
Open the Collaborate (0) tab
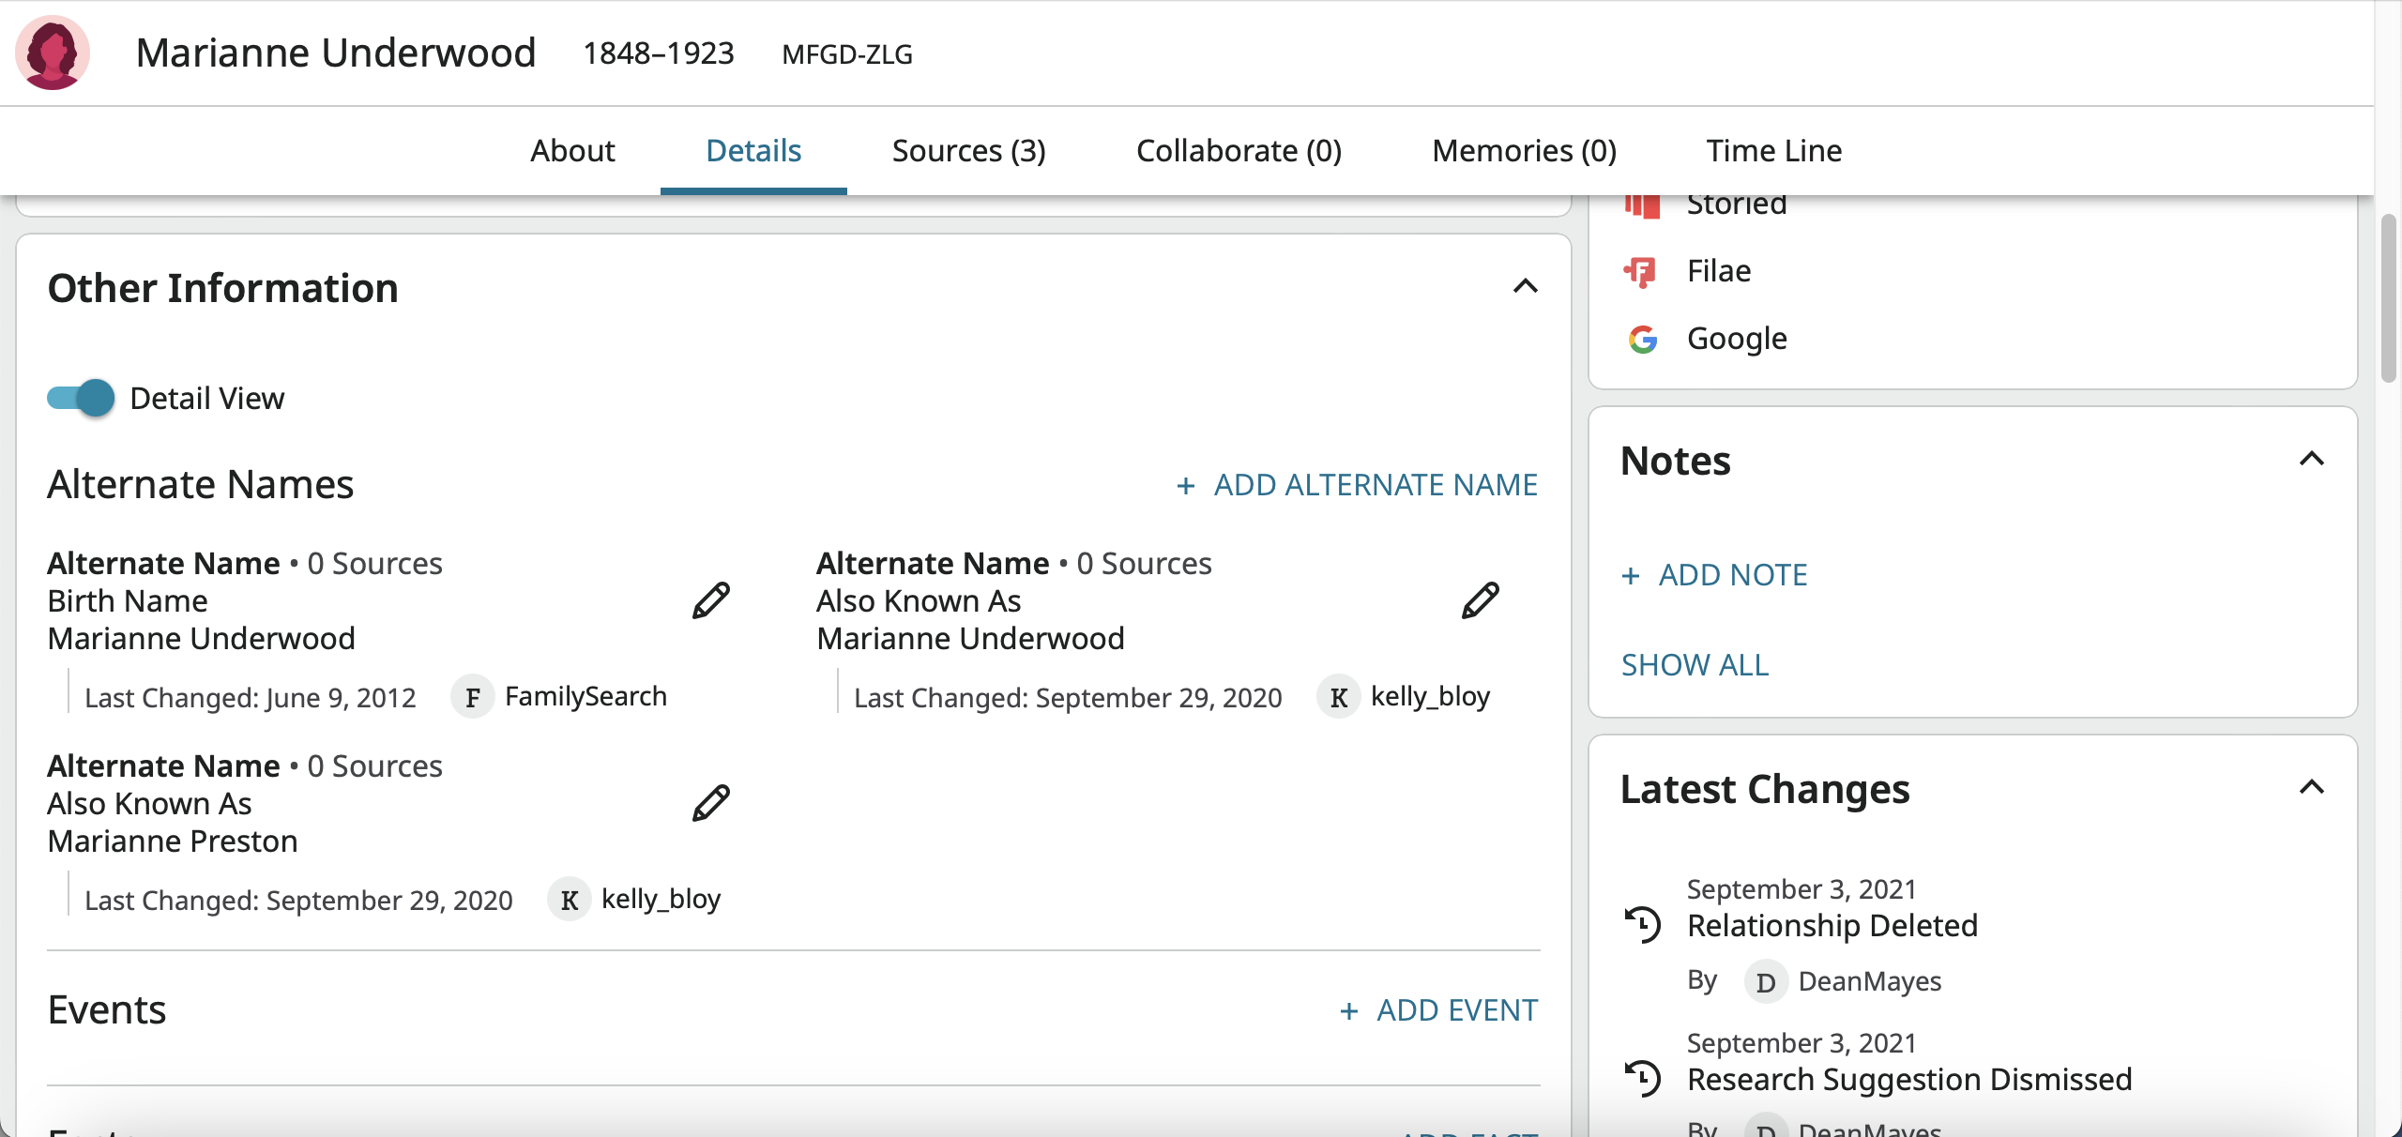(1239, 150)
